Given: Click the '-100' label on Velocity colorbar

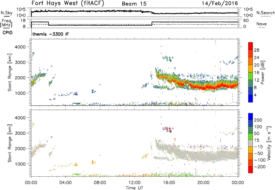Looking at the screenshot, I should pos(260,160).
